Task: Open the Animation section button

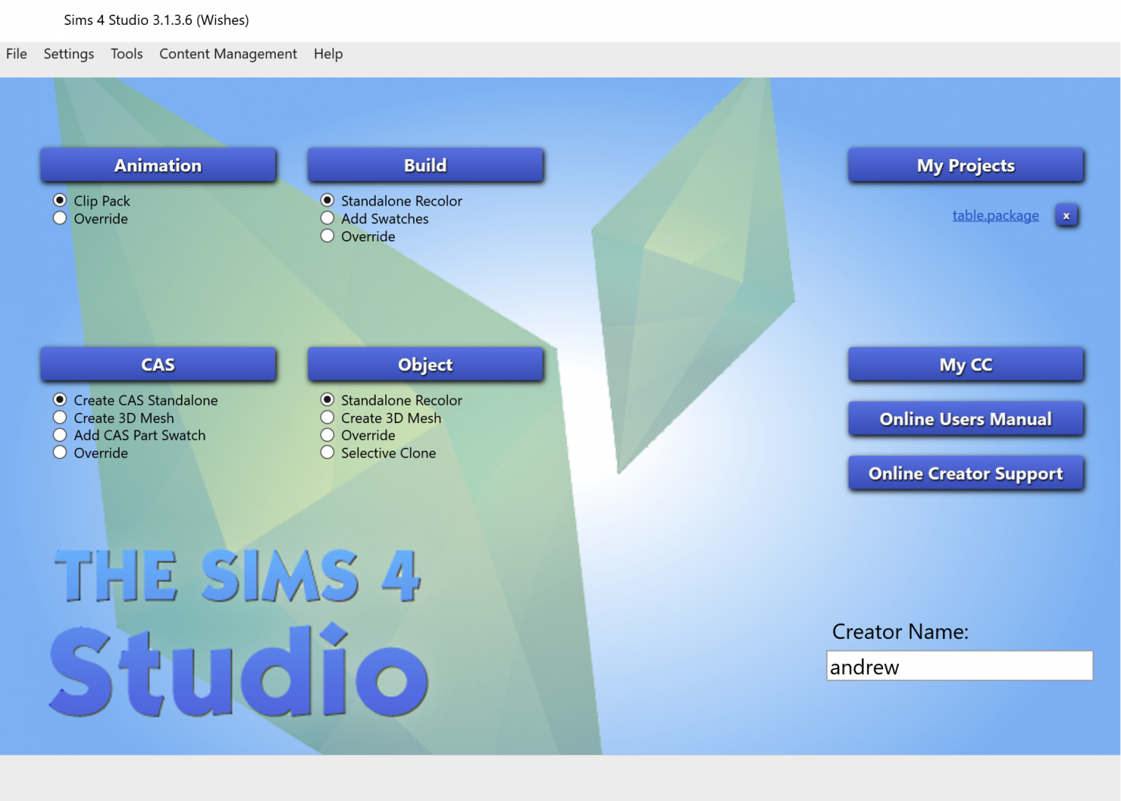Action: [x=158, y=165]
